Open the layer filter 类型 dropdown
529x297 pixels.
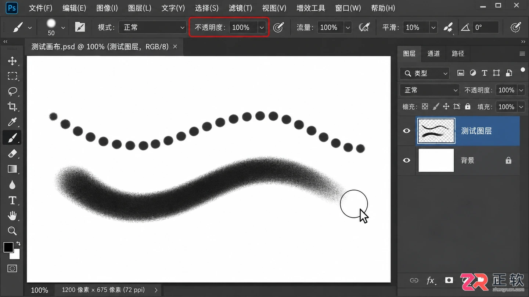[x=425, y=73]
